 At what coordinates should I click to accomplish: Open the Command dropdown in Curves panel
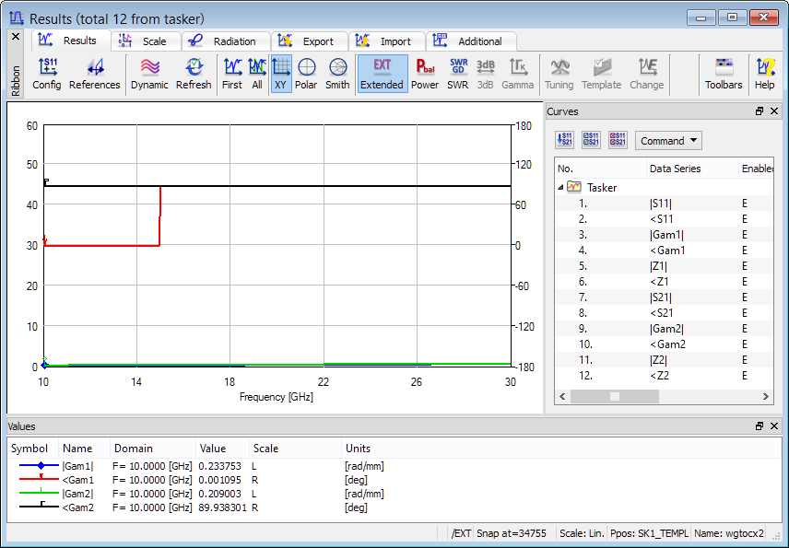click(668, 141)
